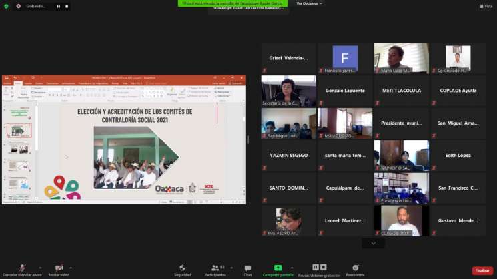This screenshot has height=279, width=497.
Task: Click green Compartir pantalla icon
Action: [x=278, y=268]
